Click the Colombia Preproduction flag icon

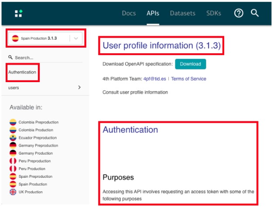(13, 122)
